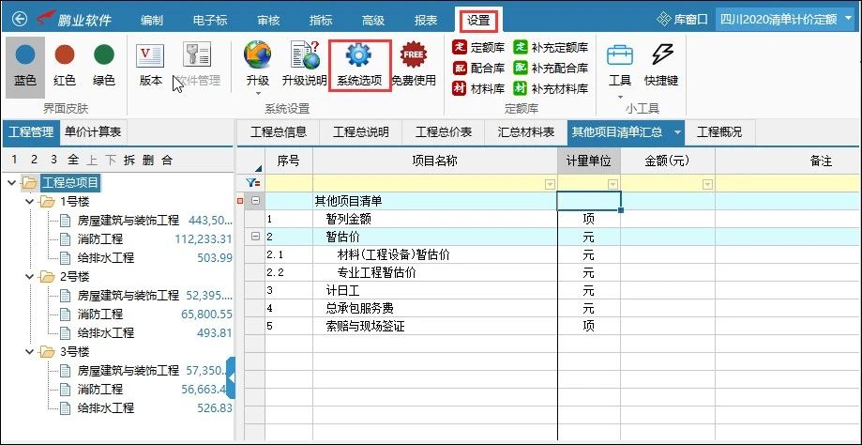Click the 快捷键 lightning icon
Viewport: 862px width, 445px height.
pyautogui.click(x=661, y=56)
